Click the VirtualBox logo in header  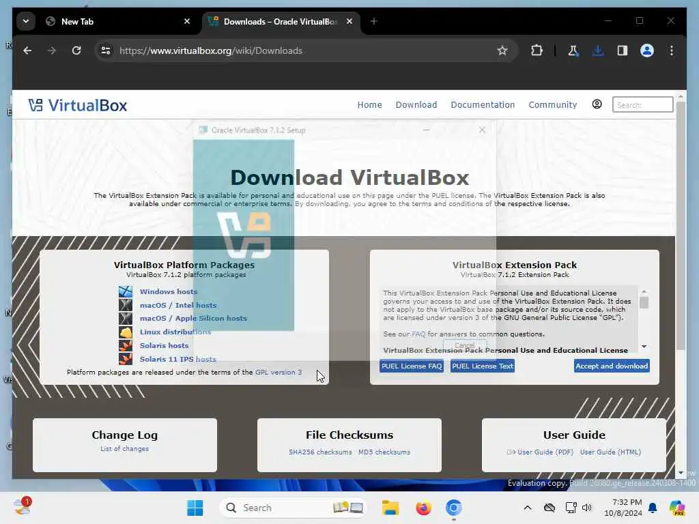tap(78, 105)
